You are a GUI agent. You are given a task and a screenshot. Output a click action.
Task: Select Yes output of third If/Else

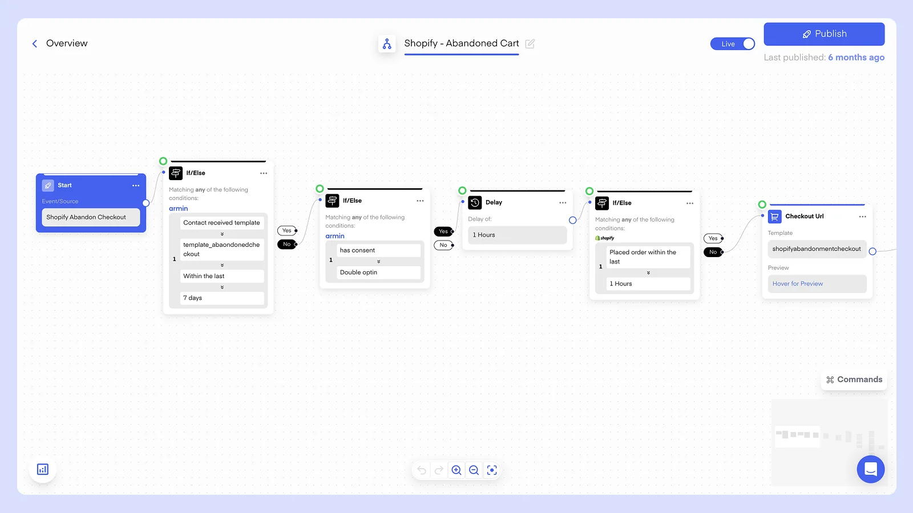point(713,239)
